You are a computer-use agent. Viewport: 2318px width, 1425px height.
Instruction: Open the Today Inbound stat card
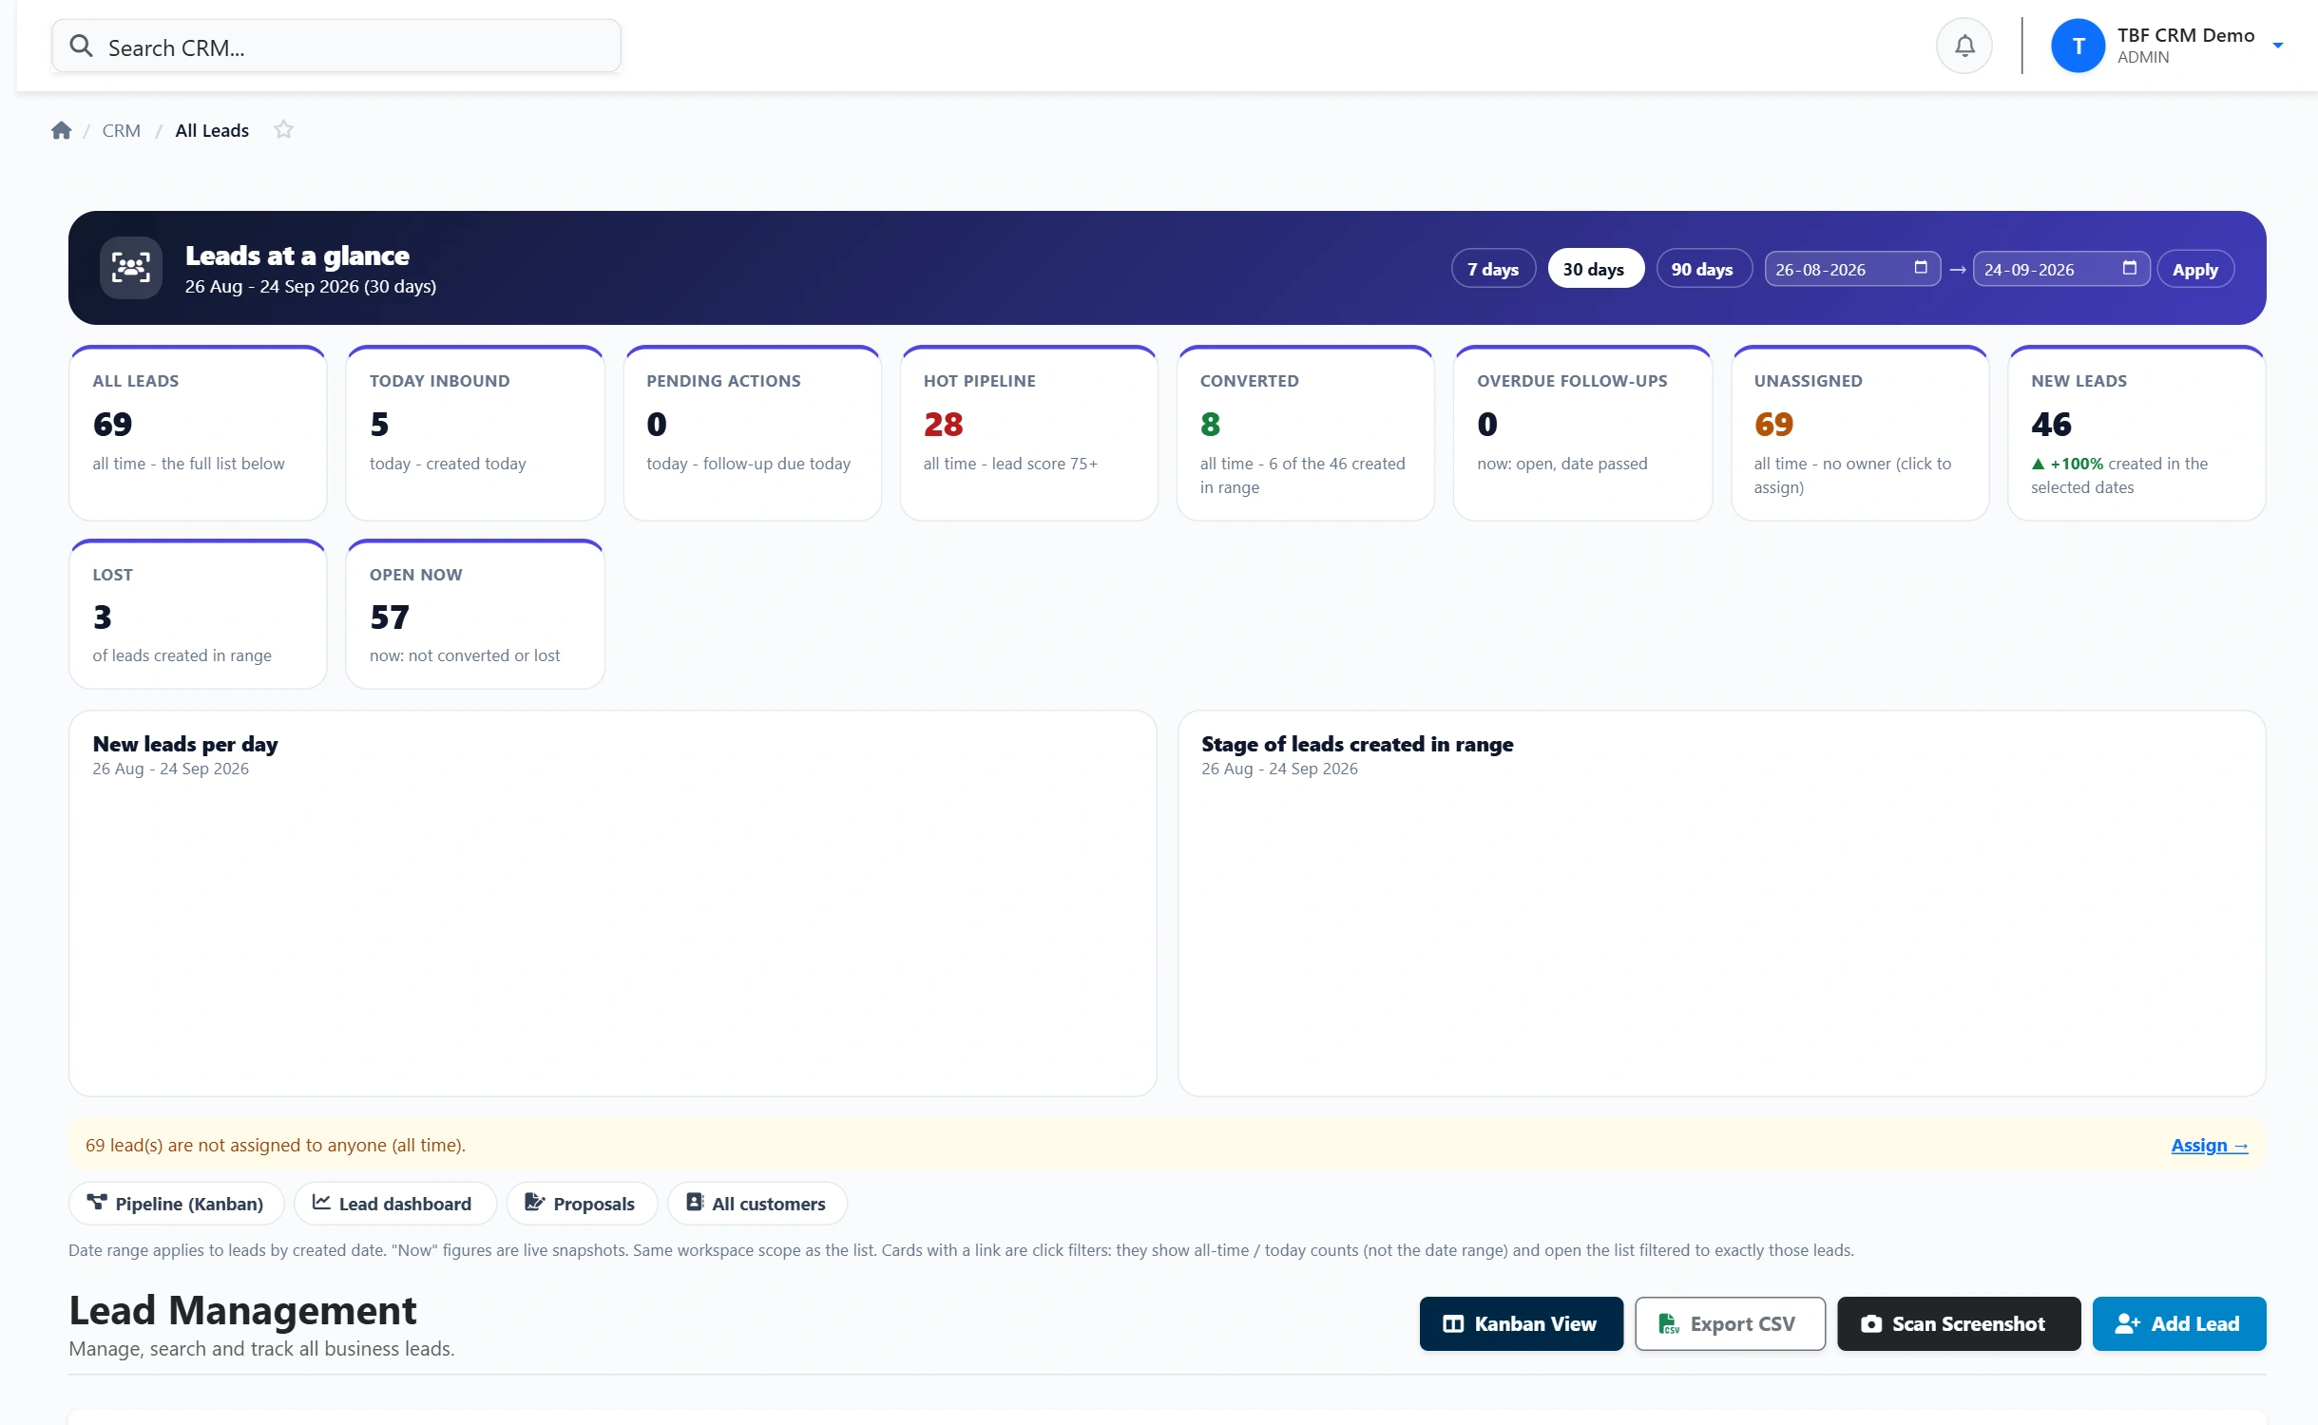tap(475, 433)
